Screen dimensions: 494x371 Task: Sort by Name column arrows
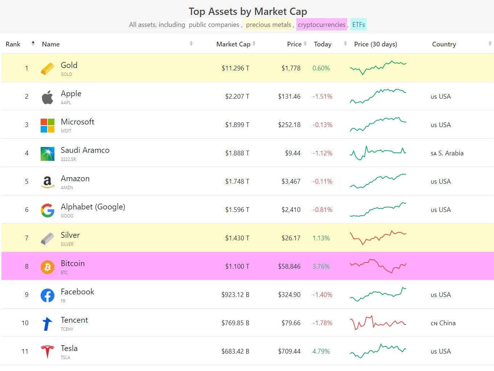point(191,44)
